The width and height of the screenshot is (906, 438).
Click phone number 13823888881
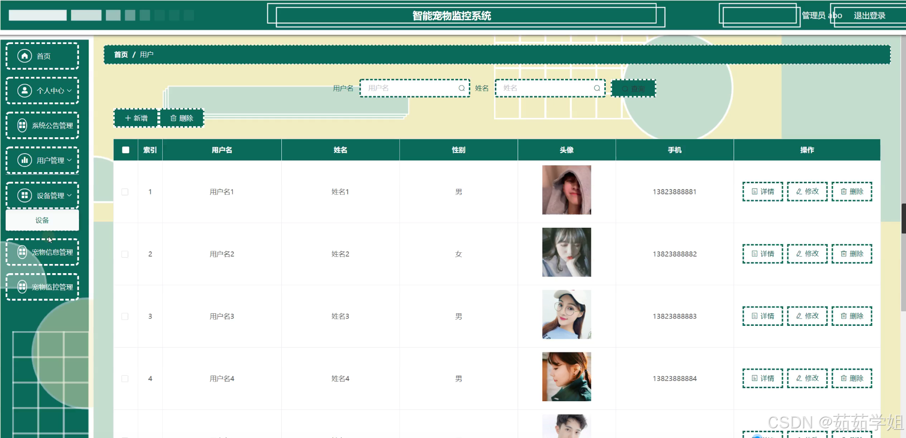[675, 192]
